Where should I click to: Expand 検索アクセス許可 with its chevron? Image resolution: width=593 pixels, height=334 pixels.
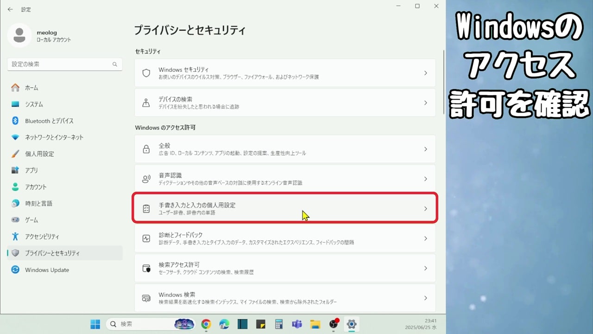[426, 268]
